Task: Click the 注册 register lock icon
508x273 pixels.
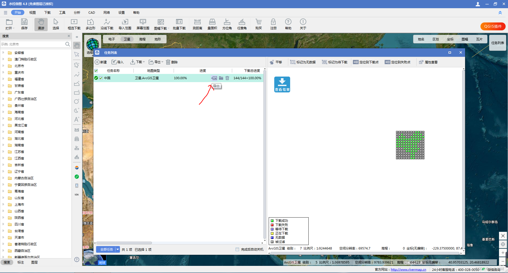Action: click(x=273, y=24)
